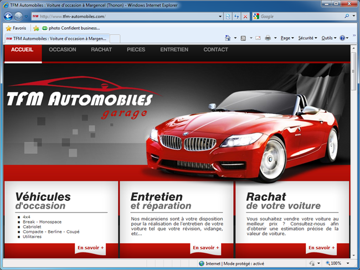Click 'En savoir +' under Véhicules d'occasion
Image resolution: width=360 pixels, height=270 pixels.
[90, 248]
